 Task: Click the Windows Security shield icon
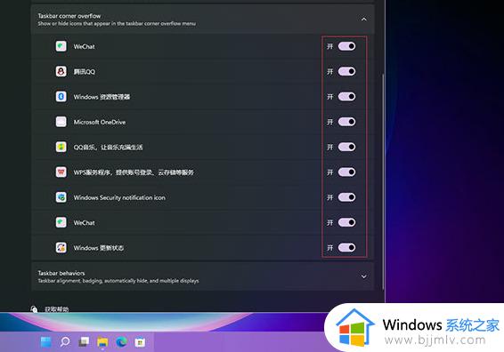[x=61, y=197]
